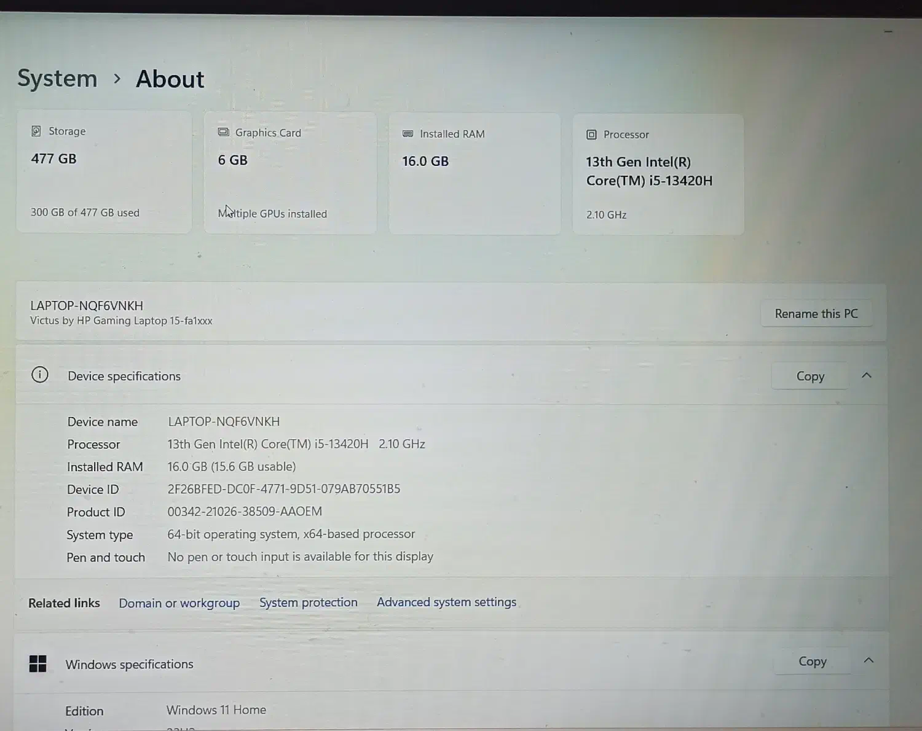The image size is (922, 731).
Task: Collapse the Windows specifications section
Action: (x=869, y=660)
